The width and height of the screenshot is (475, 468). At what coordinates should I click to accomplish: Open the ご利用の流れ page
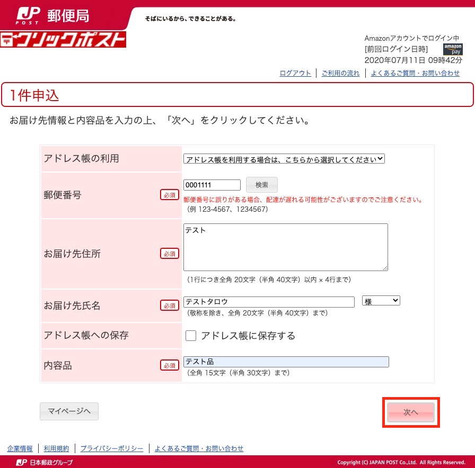340,73
